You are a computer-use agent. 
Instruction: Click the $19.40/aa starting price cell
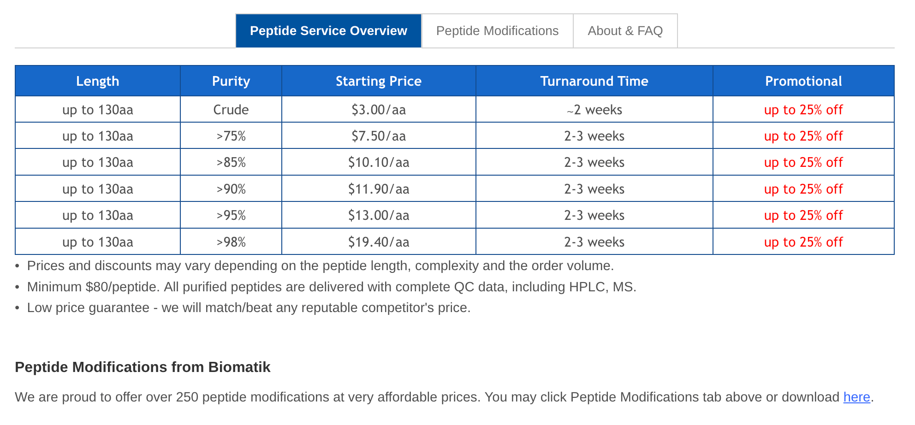[378, 242]
